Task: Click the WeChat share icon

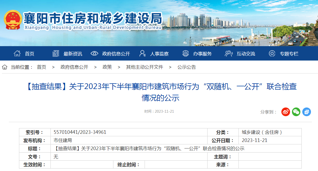Action: point(296,112)
